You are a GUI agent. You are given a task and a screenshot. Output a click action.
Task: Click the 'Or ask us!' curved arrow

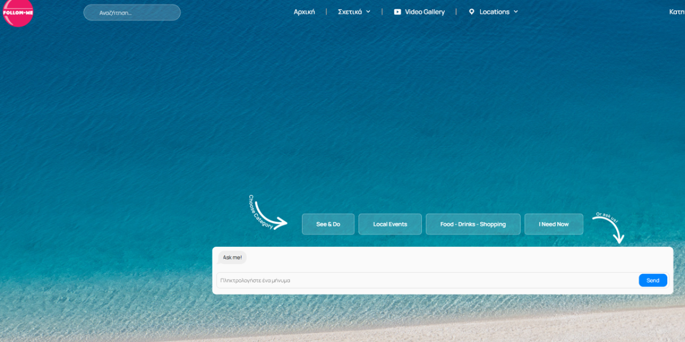(611, 228)
